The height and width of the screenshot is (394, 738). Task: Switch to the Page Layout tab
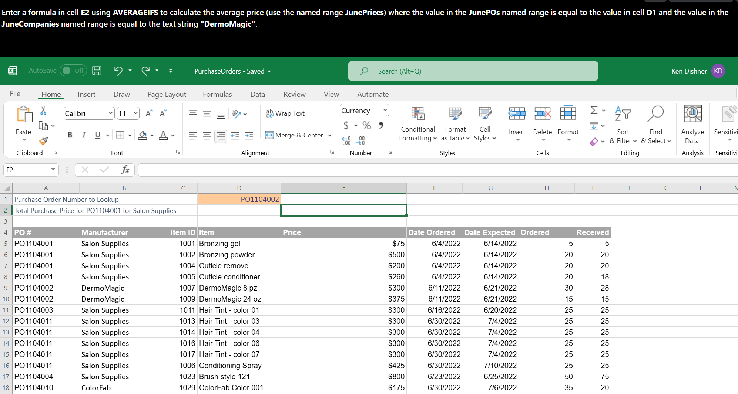(x=167, y=94)
